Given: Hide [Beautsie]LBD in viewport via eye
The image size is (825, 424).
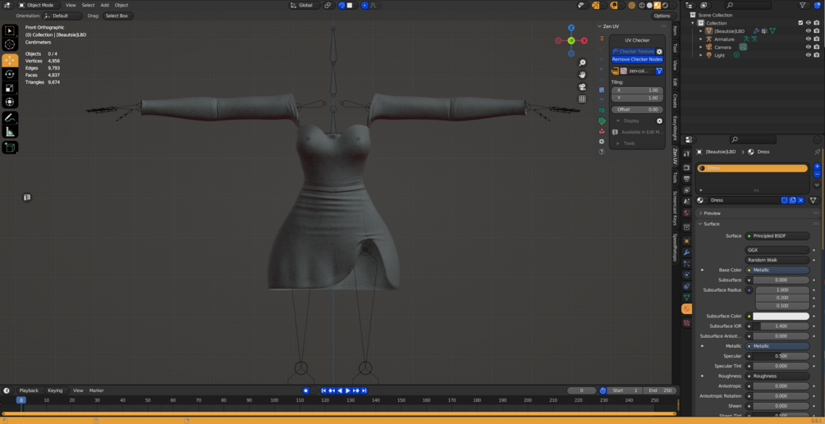Looking at the screenshot, I should [808, 31].
